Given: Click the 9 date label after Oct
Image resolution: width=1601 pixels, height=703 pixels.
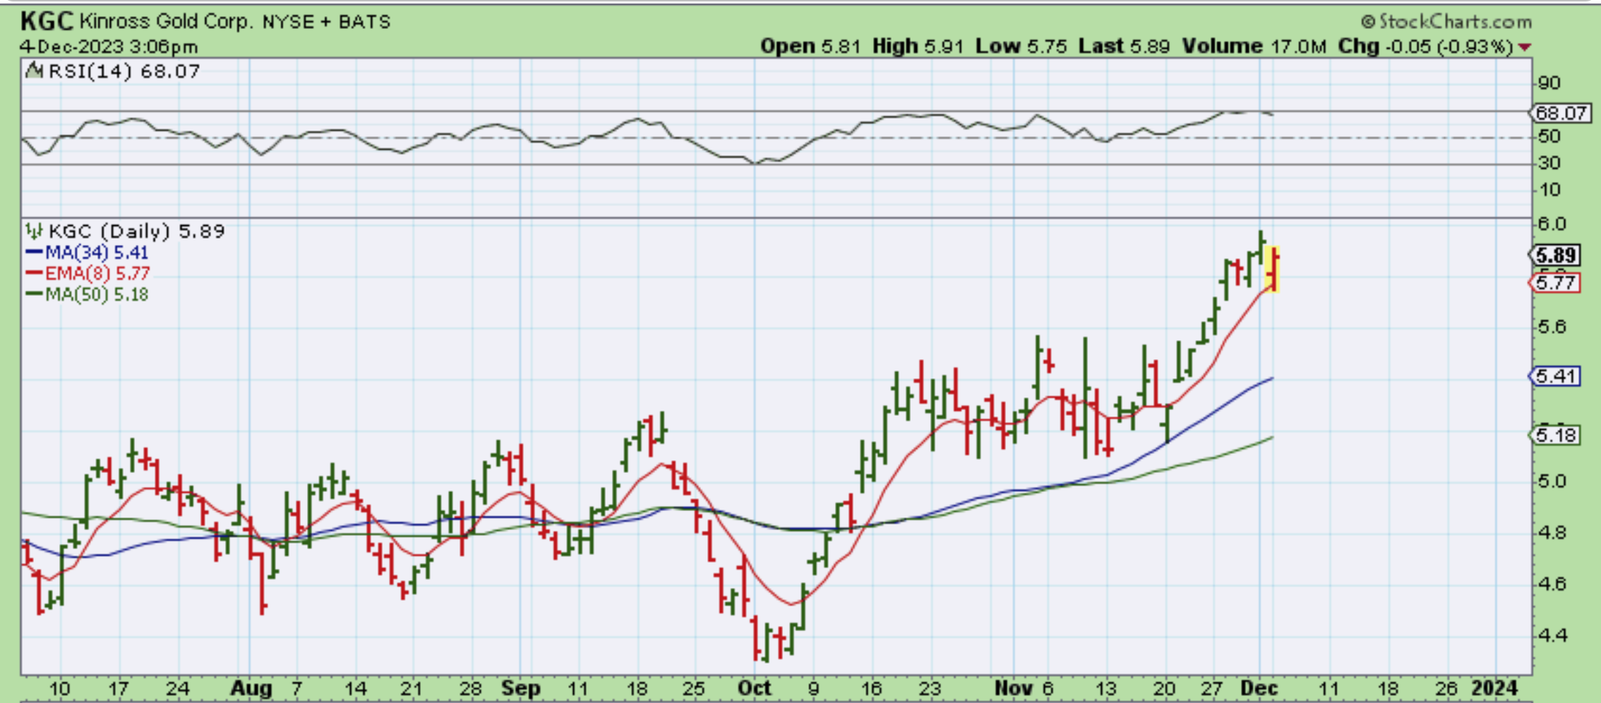Looking at the screenshot, I should pos(813,689).
